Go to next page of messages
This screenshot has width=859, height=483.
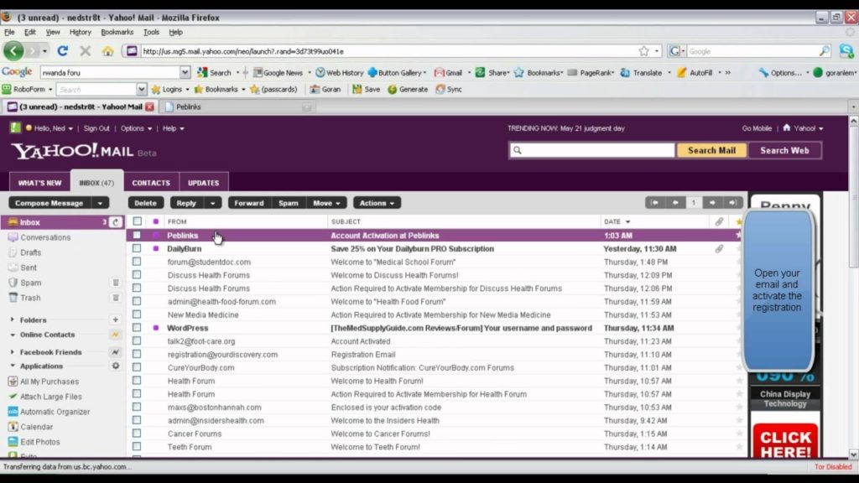[x=712, y=203]
